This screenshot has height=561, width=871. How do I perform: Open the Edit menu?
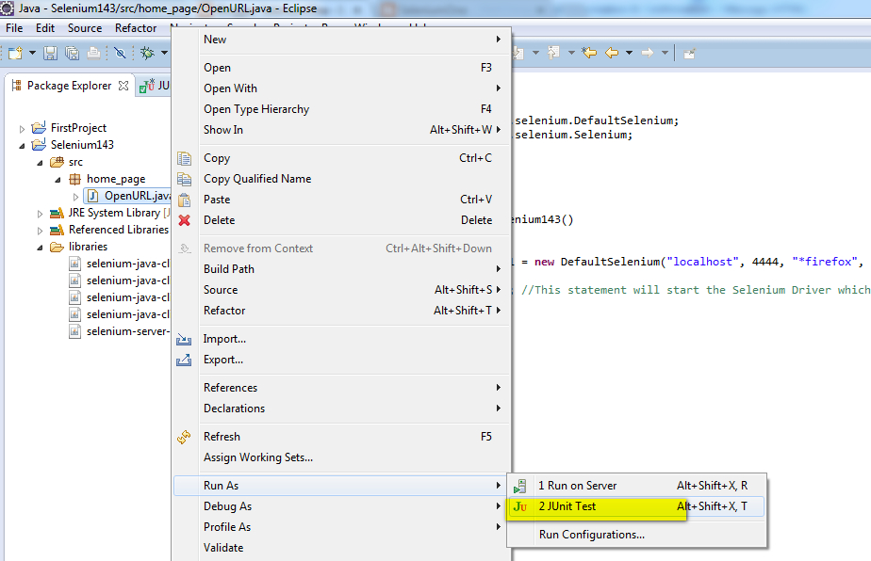45,27
